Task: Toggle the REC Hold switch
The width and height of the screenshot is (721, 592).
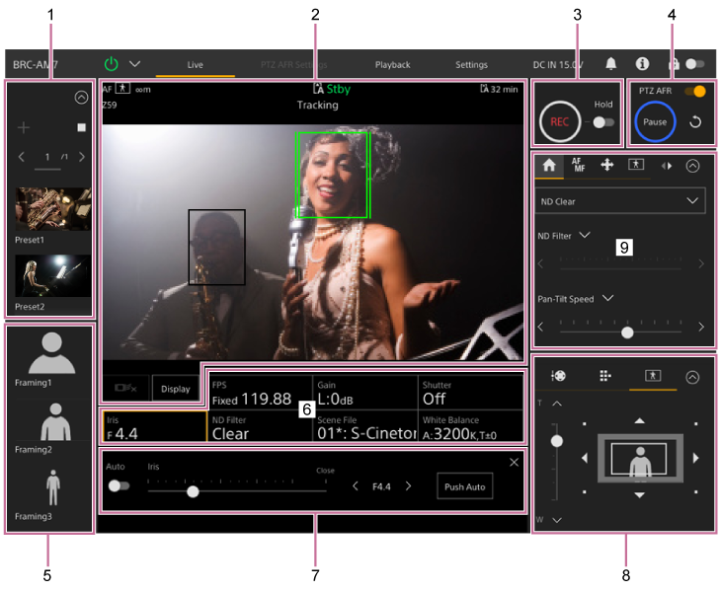Action: 601,122
